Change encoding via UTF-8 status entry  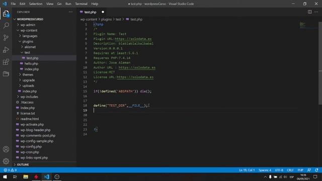(279, 170)
